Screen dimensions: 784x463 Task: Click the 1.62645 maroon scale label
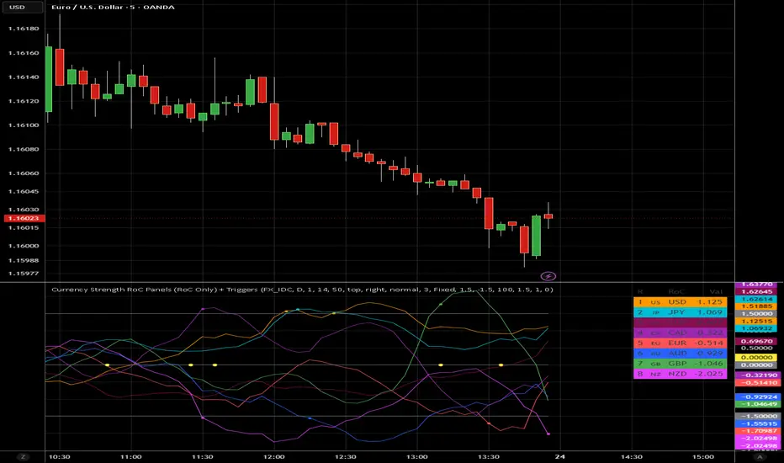756,291
